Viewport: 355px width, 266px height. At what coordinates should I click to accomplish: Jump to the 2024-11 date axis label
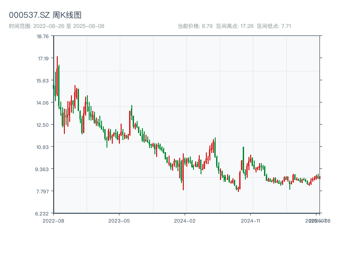[x=250, y=220]
